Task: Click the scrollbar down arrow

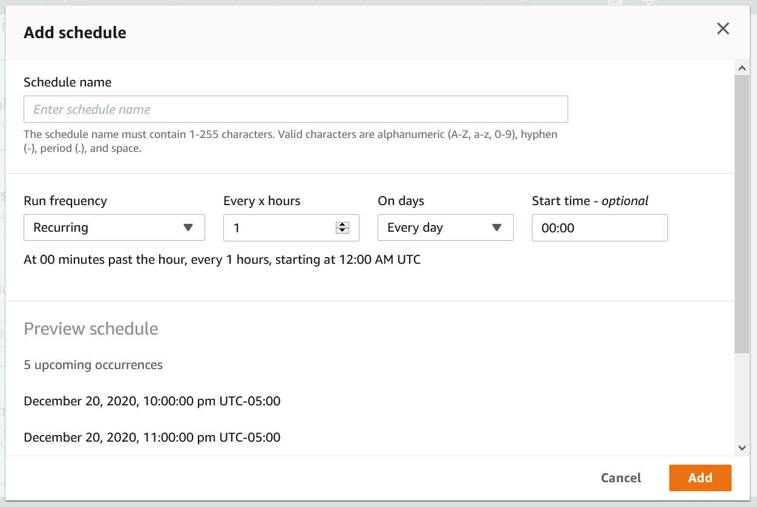Action: point(742,448)
